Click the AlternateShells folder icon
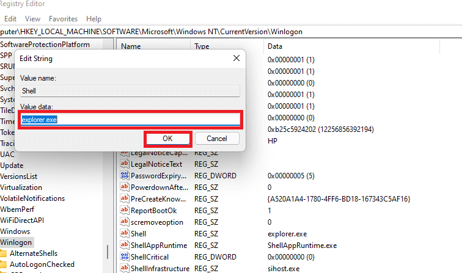This screenshot has width=462, height=273. [4, 253]
